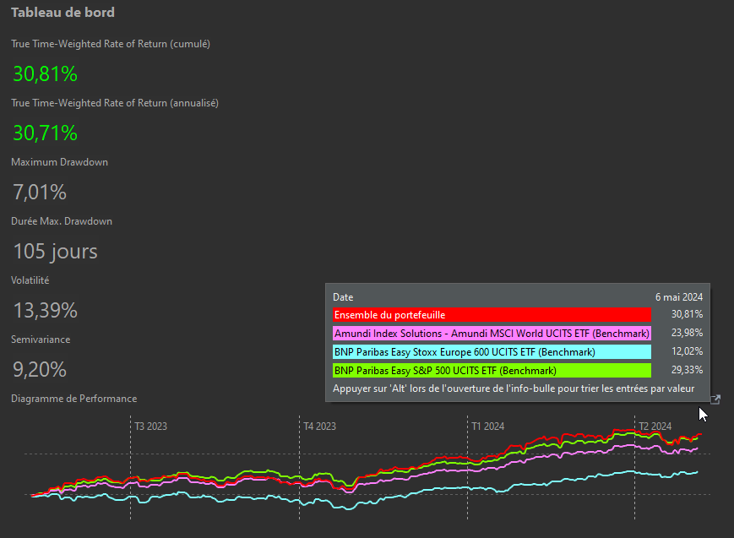Viewport: 734px width, 538px height.
Task: Click the T3 2023 quarter marker on chart
Action: [x=151, y=427]
